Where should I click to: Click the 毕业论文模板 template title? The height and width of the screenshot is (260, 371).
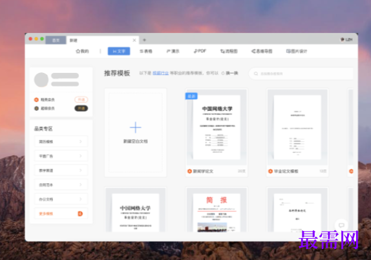(286, 171)
